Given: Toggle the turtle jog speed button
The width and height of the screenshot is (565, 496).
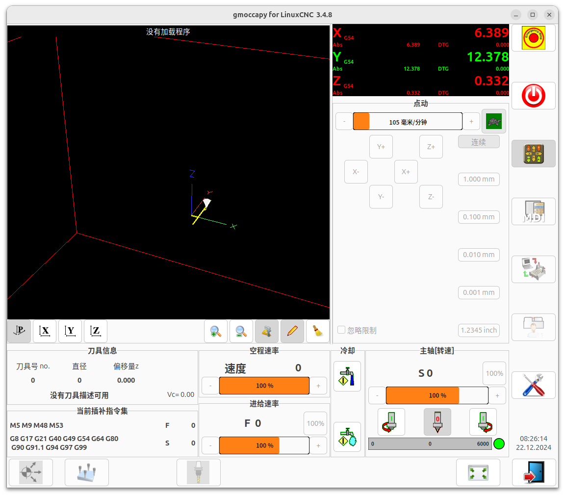Looking at the screenshot, I should pos(493,121).
